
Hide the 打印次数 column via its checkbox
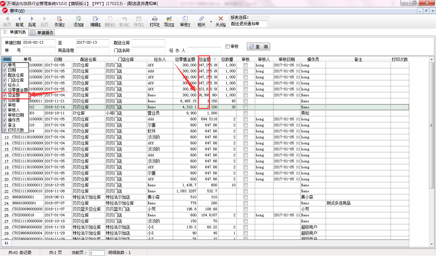(5, 130)
